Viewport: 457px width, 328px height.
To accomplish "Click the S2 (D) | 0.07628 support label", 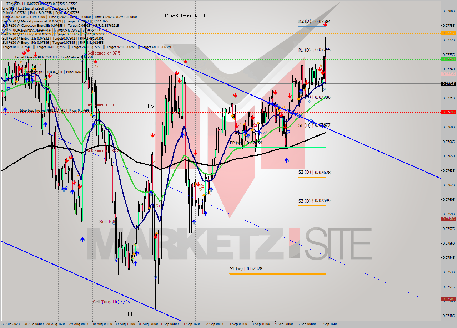I will tap(314, 173).
